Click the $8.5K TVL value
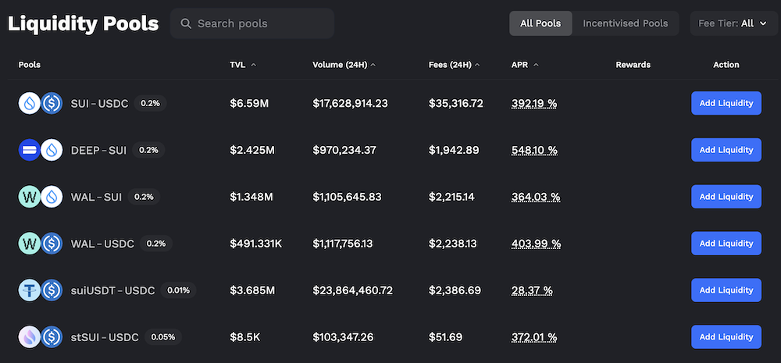The image size is (781, 363). [245, 336]
